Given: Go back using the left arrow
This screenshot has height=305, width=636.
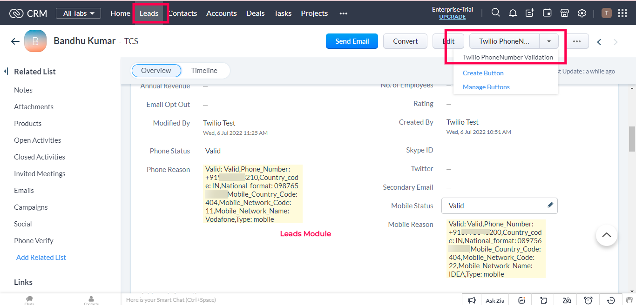Looking at the screenshot, I should (15, 41).
